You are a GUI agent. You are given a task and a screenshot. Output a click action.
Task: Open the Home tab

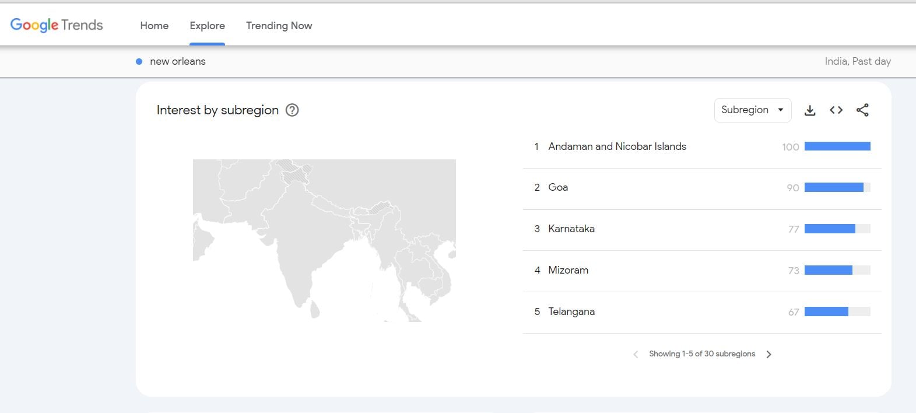(x=154, y=26)
